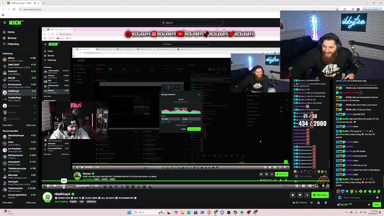
Task: Send chat with the Chat button
Action: [x=377, y=205]
